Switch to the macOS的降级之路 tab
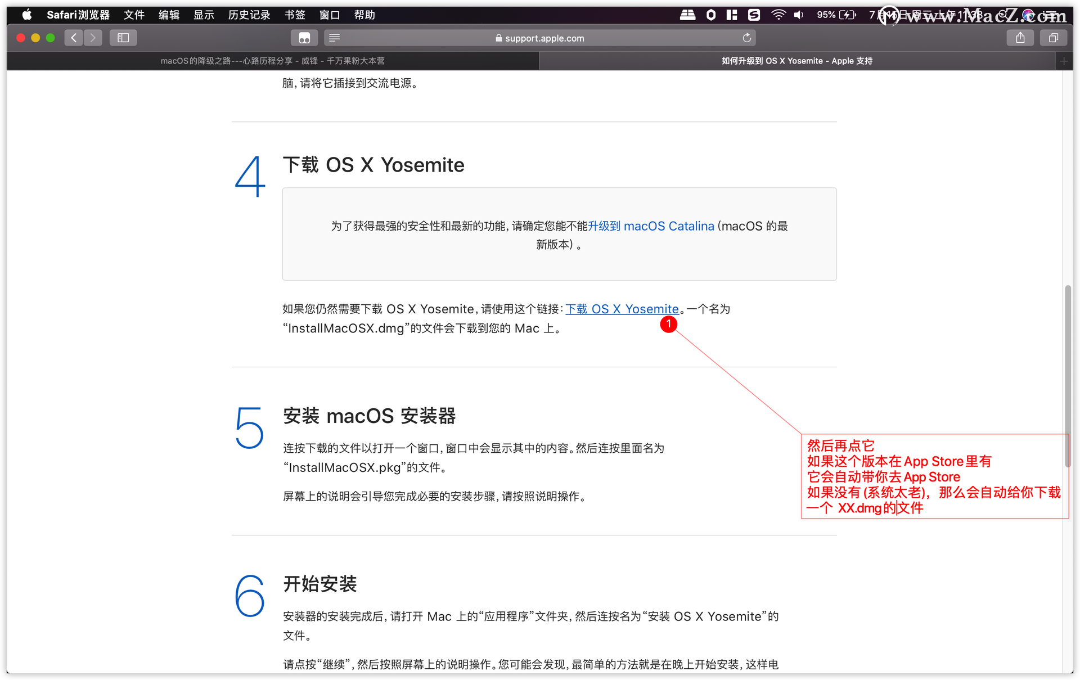The image size is (1080, 680). [273, 61]
